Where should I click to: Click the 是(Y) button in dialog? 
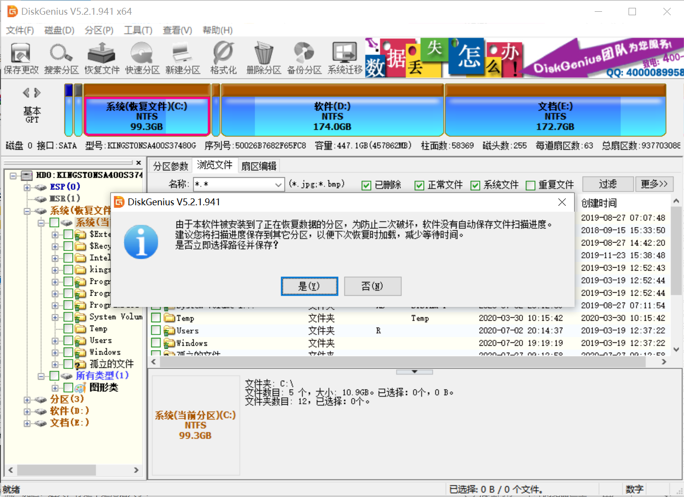[309, 286]
